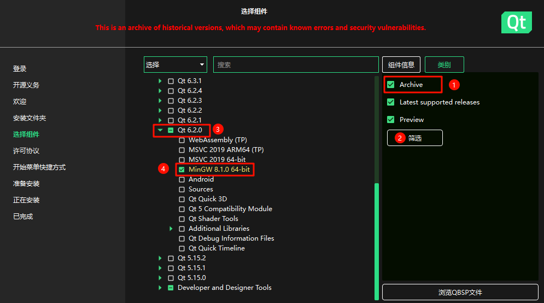Select the Qt 5.15.1 row label
Viewport: 544px width, 303px height.
[x=191, y=268]
